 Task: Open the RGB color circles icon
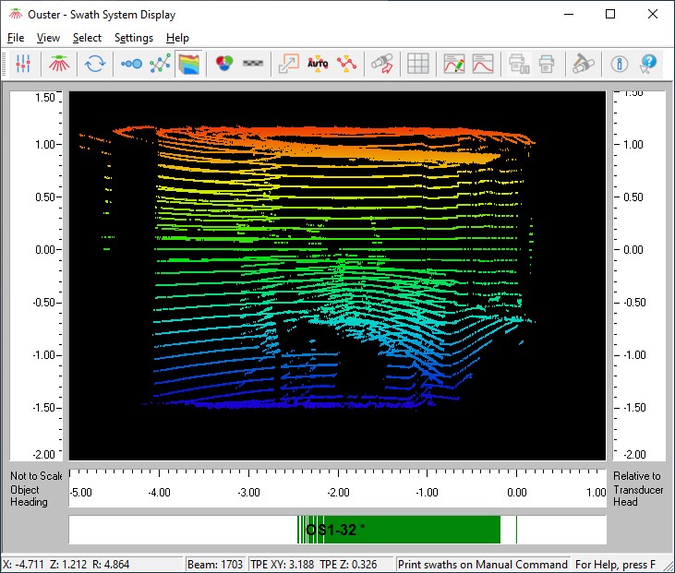tap(223, 64)
